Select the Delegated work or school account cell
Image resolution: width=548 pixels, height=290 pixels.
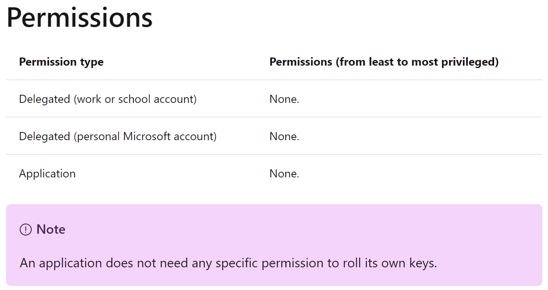tap(108, 99)
